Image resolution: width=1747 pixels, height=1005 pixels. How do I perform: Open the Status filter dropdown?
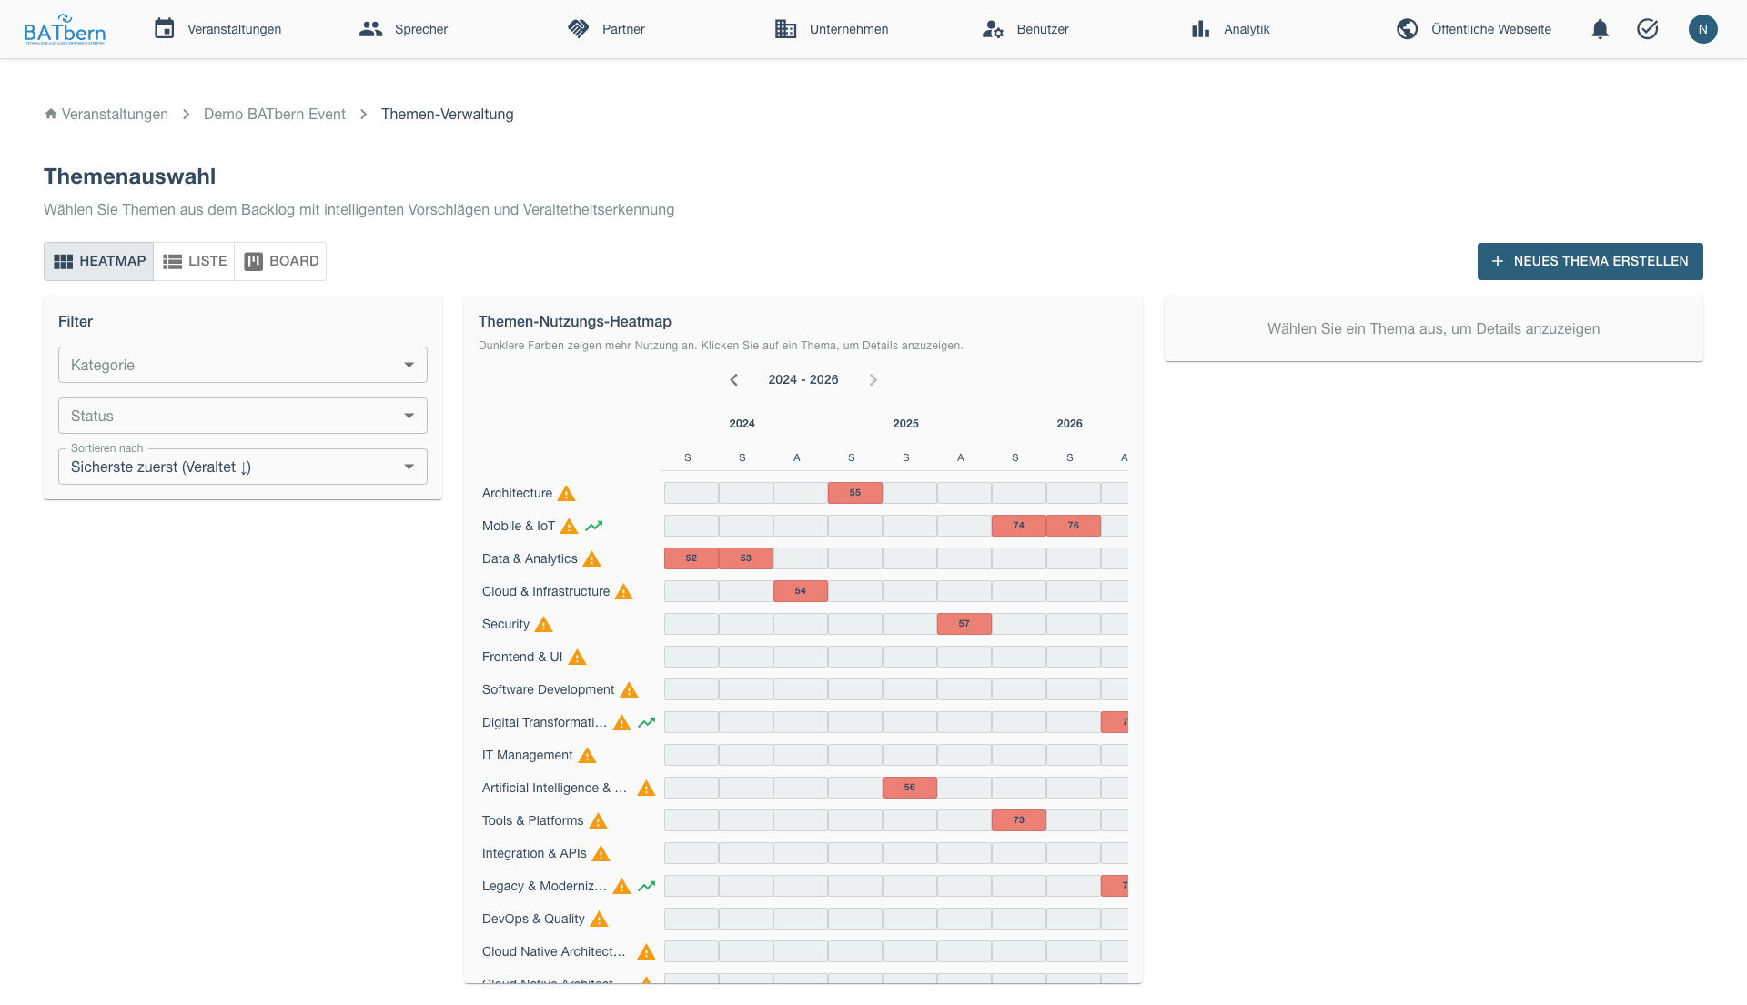(243, 416)
